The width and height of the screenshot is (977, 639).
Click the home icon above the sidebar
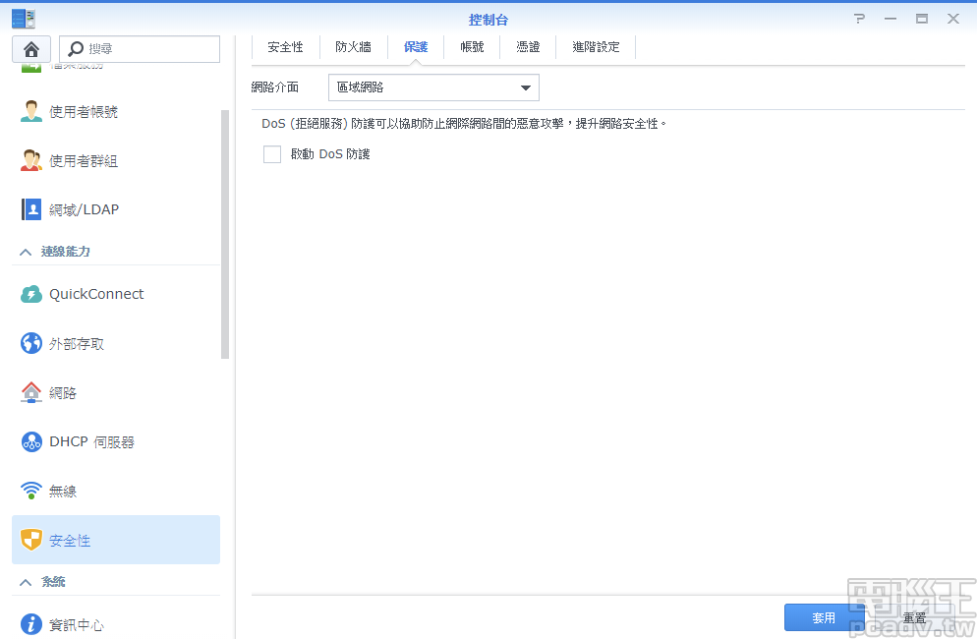coord(32,48)
